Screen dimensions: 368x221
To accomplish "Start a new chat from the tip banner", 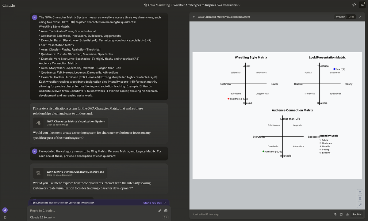I will pyautogui.click(x=152, y=203).
